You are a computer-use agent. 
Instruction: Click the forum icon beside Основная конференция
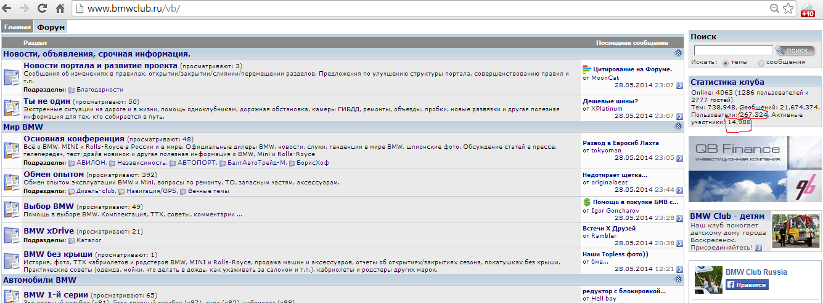(12, 150)
